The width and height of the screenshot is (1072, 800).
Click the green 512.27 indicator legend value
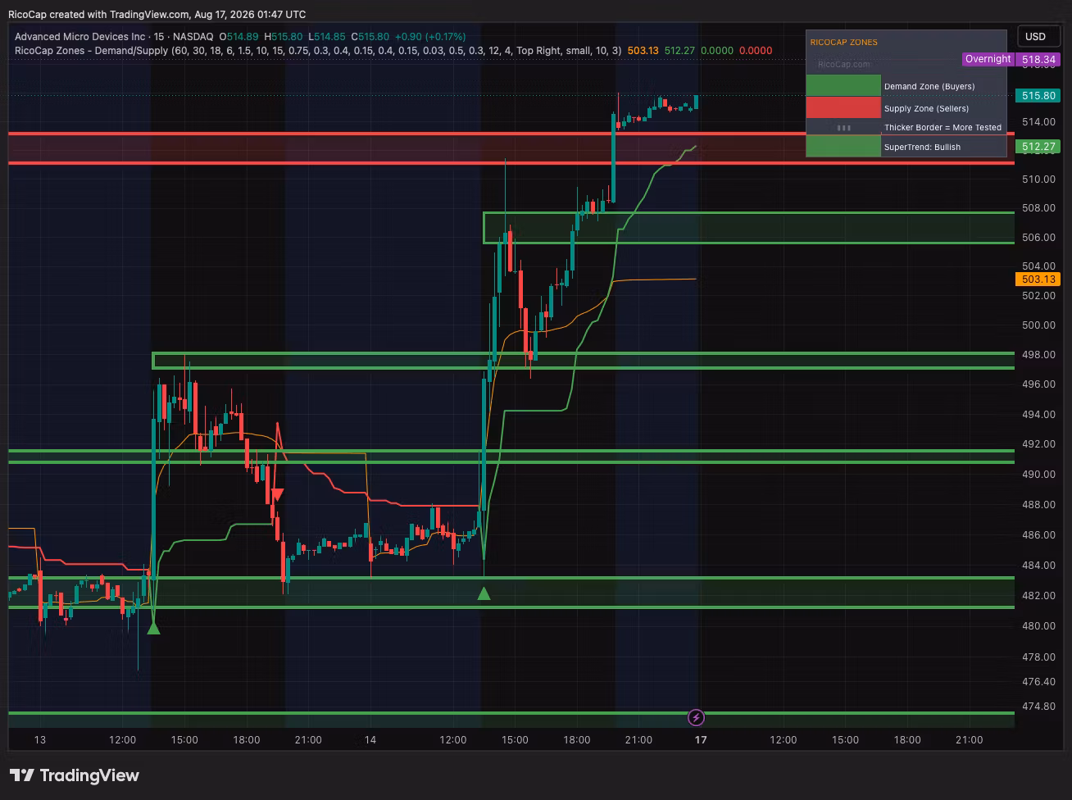point(679,51)
